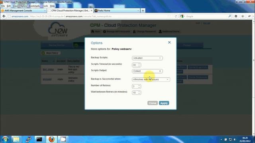The width and height of the screenshot is (255, 143).
Task: Open the Help menu
Action: coord(52,6)
